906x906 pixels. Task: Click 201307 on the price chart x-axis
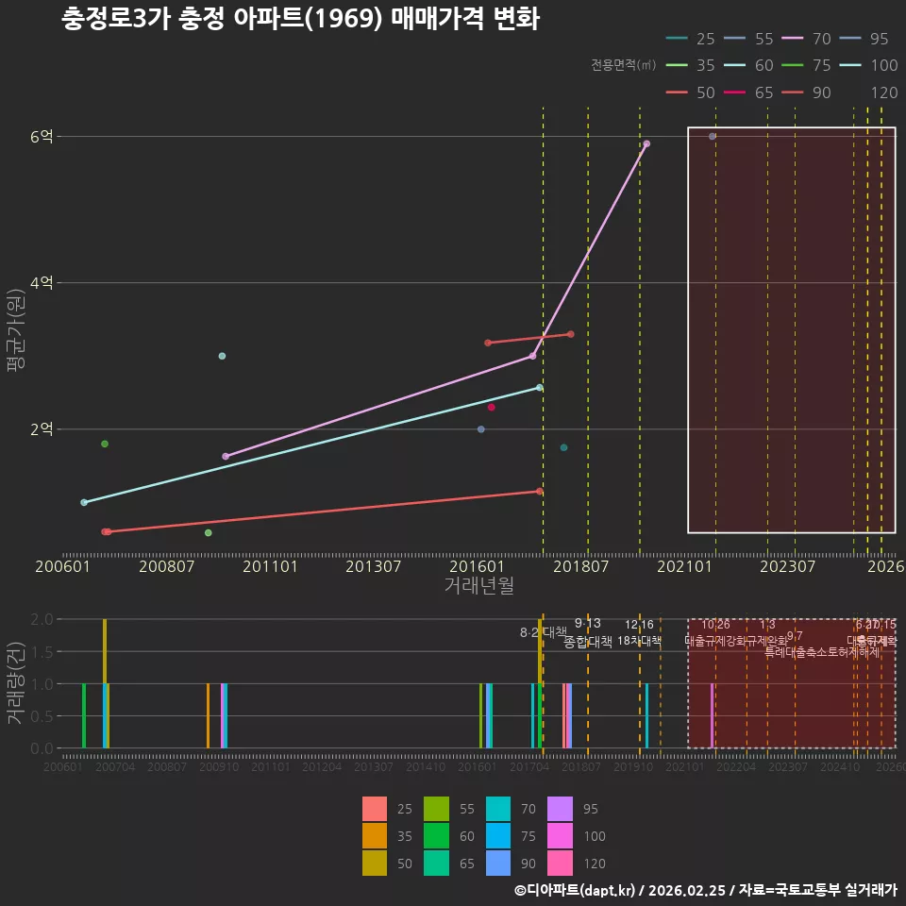point(374,566)
